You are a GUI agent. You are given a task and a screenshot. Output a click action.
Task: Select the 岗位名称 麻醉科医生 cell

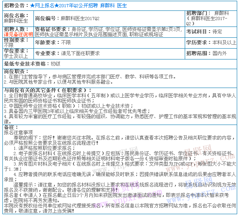pyautogui.click(x=18, y=18)
